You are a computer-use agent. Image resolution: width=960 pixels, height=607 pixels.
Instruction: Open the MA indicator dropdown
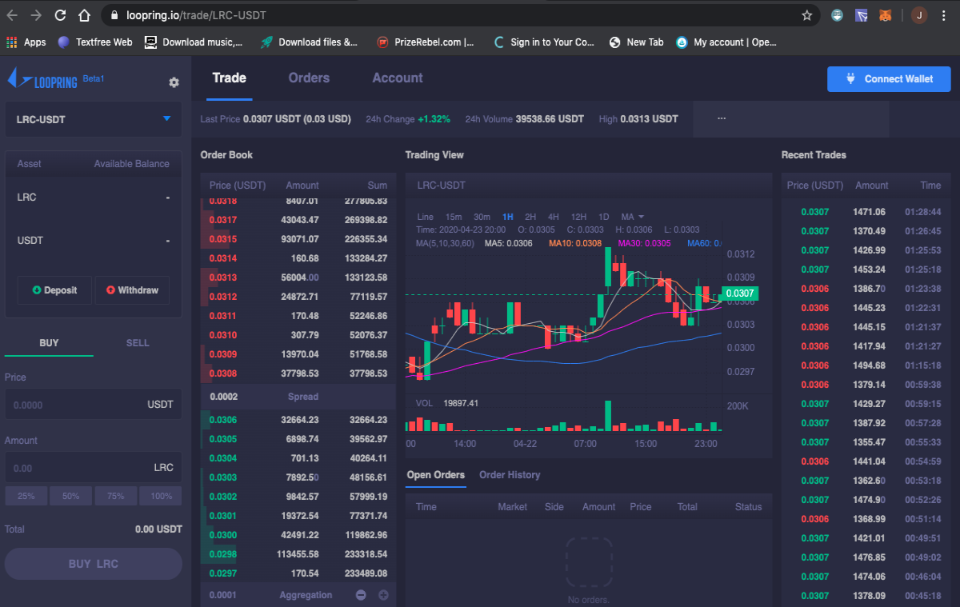[633, 217]
